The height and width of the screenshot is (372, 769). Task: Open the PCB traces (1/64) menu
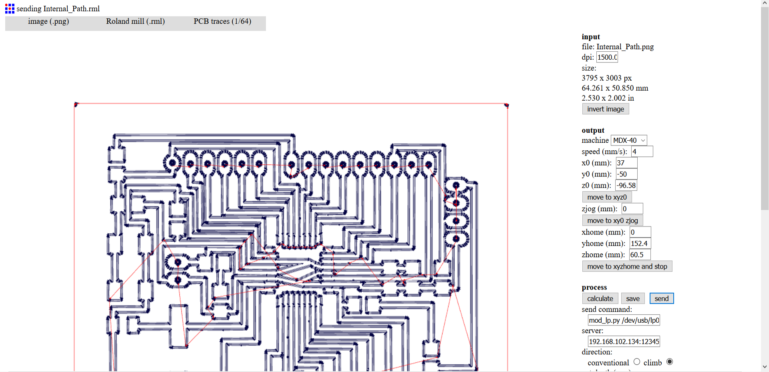[222, 22]
